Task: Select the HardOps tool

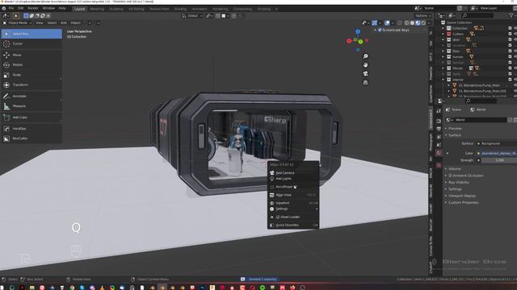Action: 32,128
